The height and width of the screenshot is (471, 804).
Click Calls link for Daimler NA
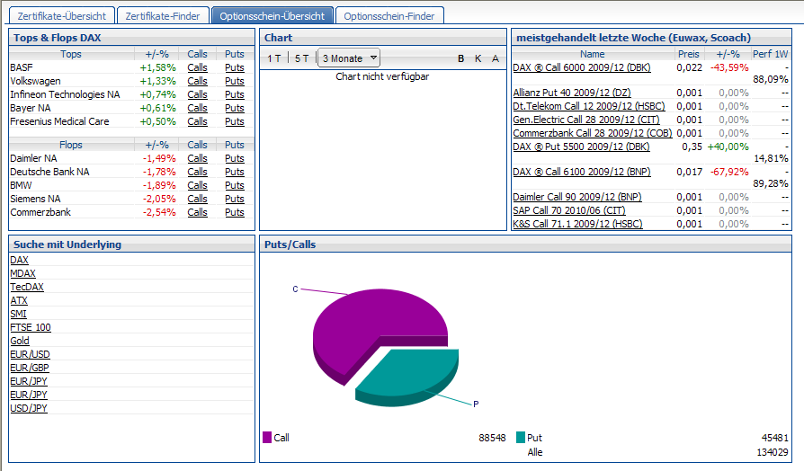point(197,158)
